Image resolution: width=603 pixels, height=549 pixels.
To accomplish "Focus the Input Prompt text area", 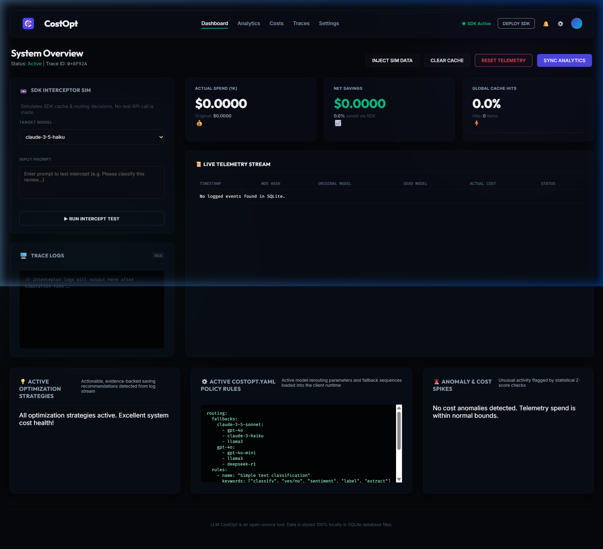I will (x=92, y=182).
